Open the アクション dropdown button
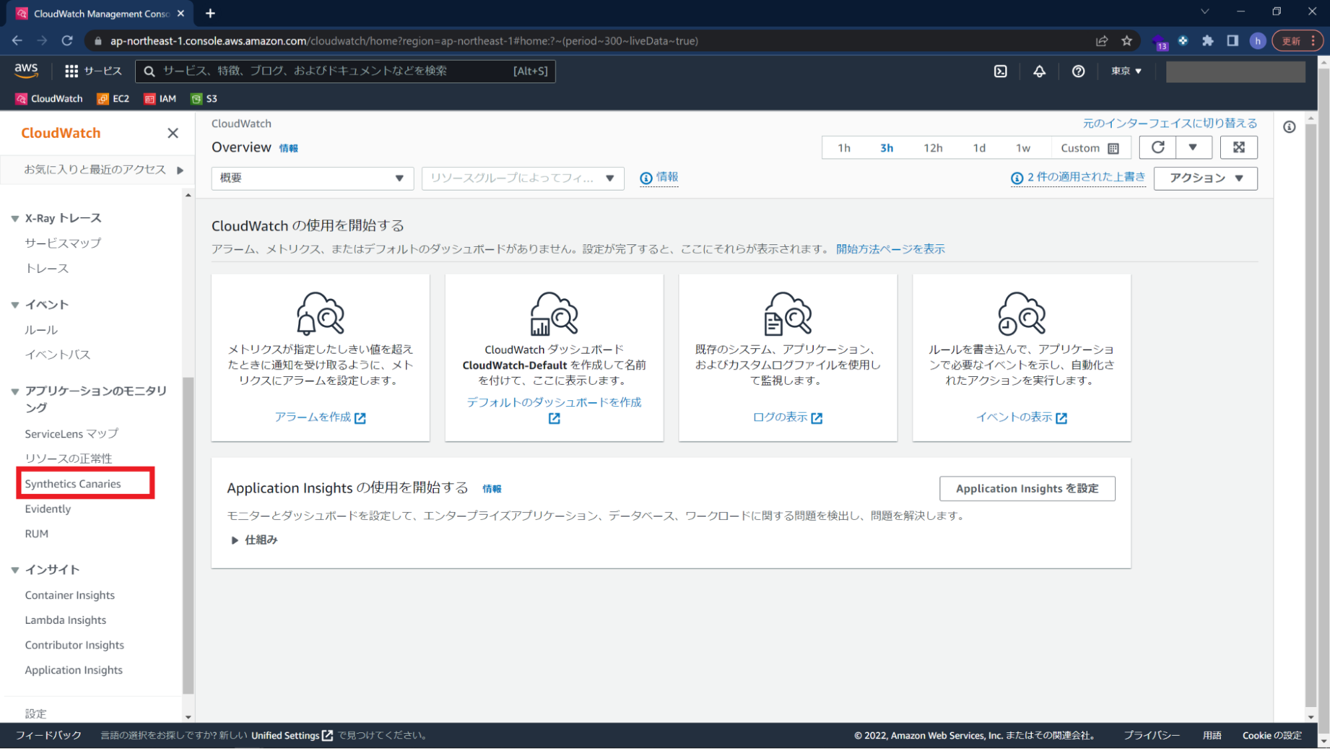The width and height of the screenshot is (1330, 749). (x=1205, y=178)
